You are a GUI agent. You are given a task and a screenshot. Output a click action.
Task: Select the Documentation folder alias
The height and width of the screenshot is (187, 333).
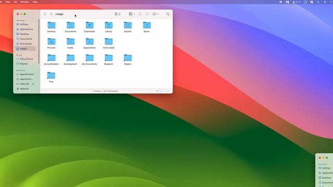pos(52,60)
